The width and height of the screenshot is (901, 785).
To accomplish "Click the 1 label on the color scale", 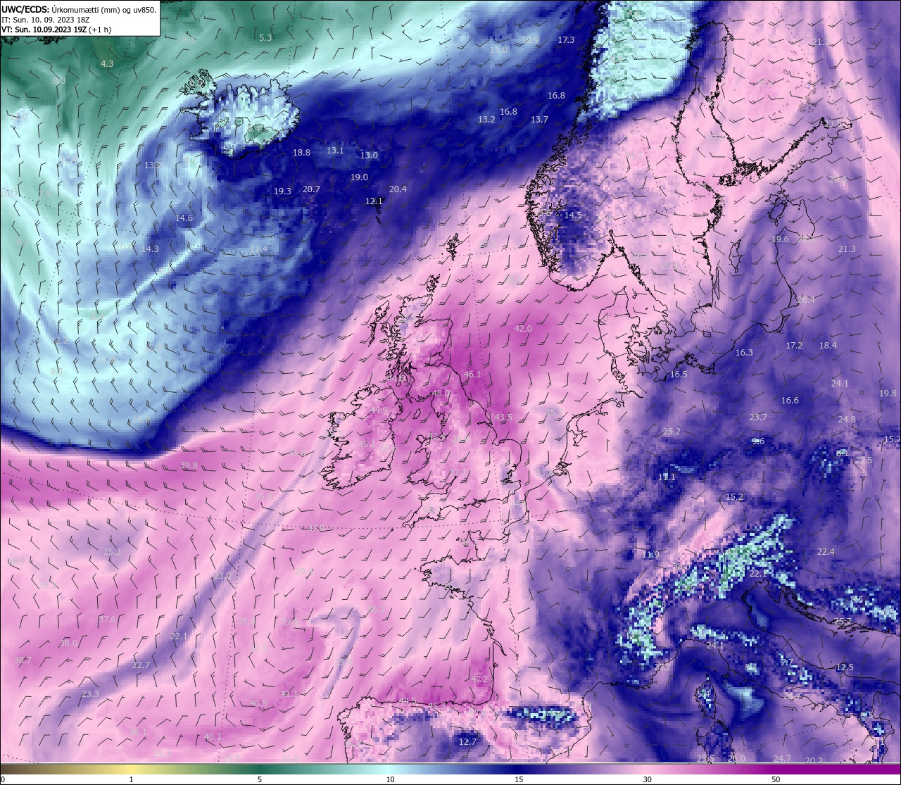I will pyautogui.click(x=132, y=779).
